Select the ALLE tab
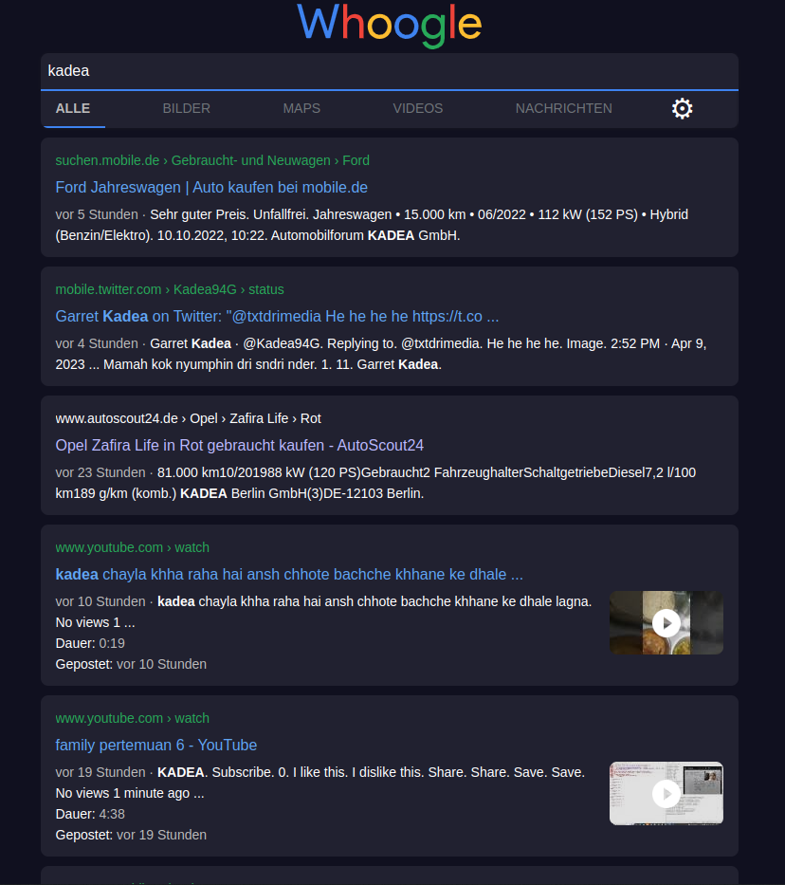The image size is (785, 885). [x=73, y=108]
